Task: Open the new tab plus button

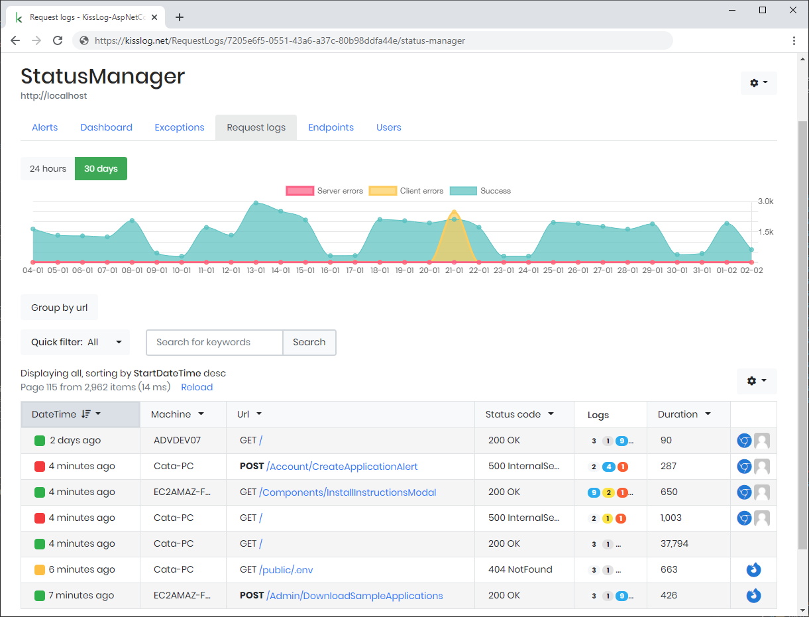Action: [180, 17]
